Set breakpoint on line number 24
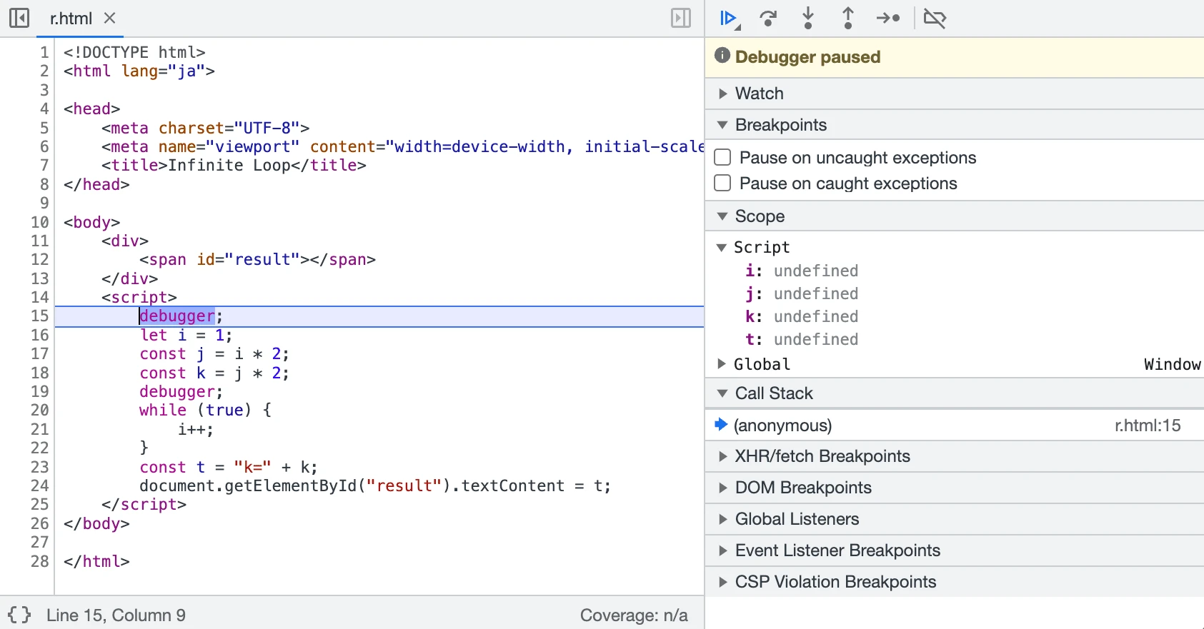 point(40,485)
